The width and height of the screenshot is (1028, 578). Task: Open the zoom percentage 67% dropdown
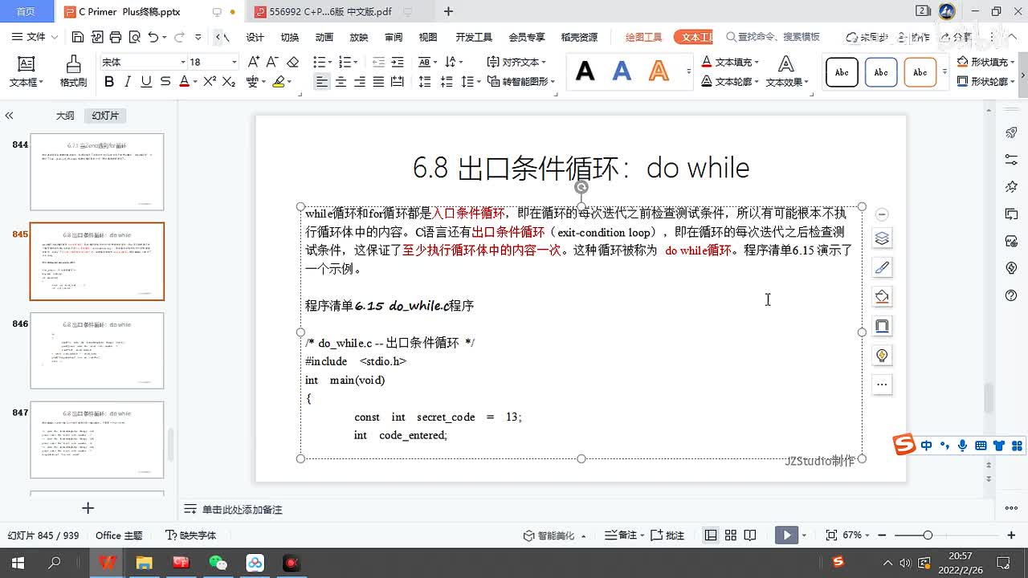(856, 535)
